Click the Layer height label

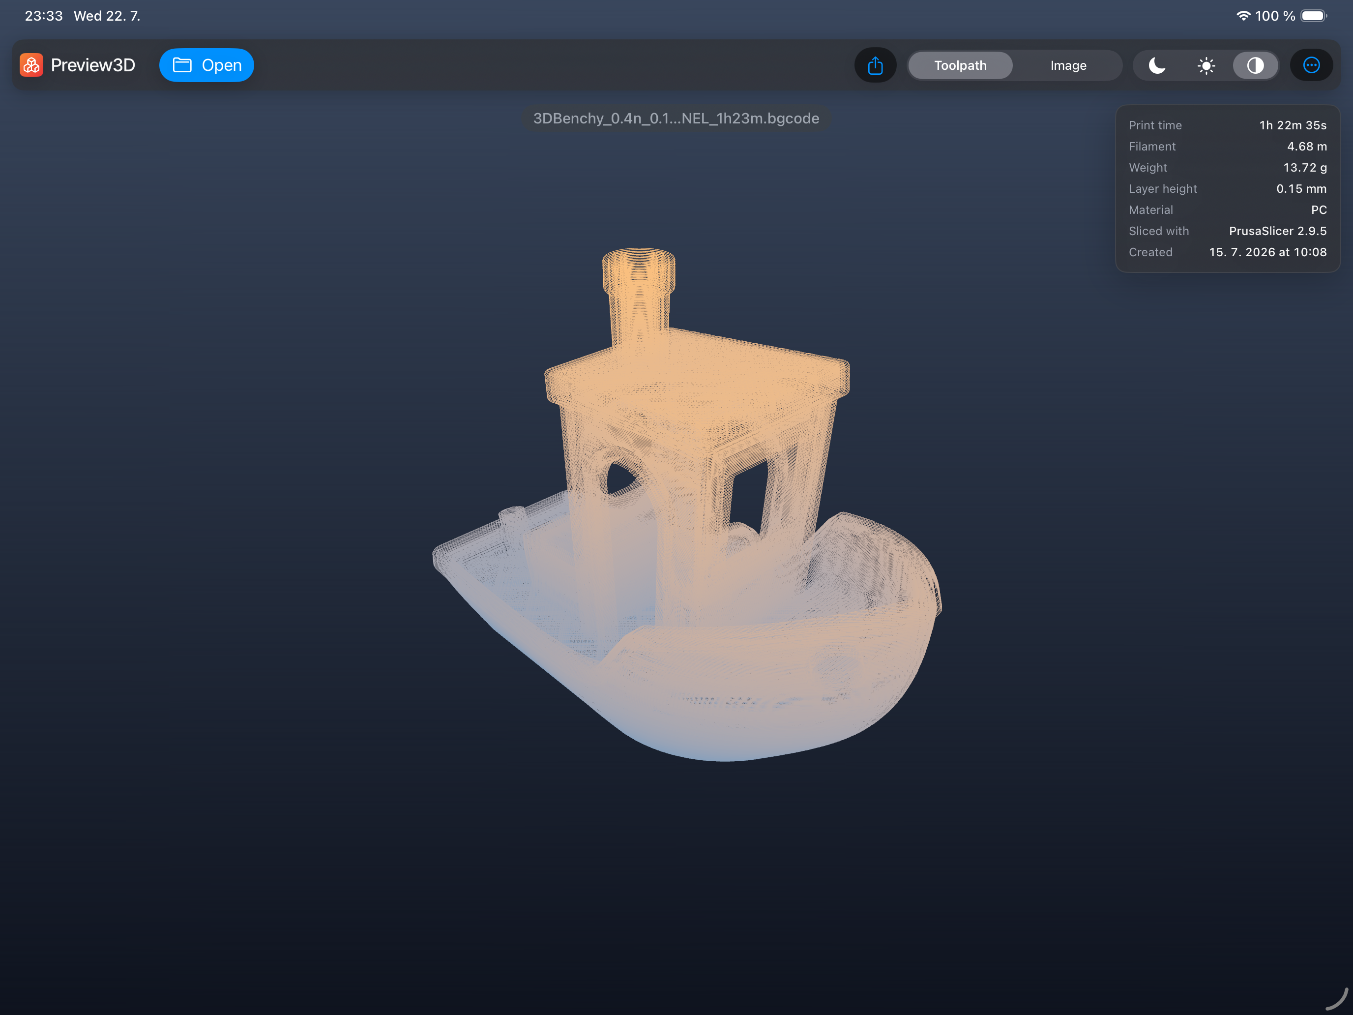coord(1163,188)
